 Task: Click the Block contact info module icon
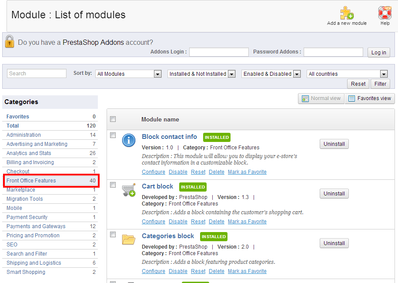[129, 140]
